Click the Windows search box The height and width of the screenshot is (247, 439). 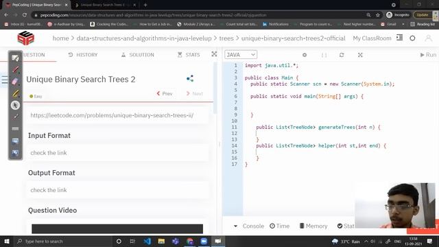(63, 241)
